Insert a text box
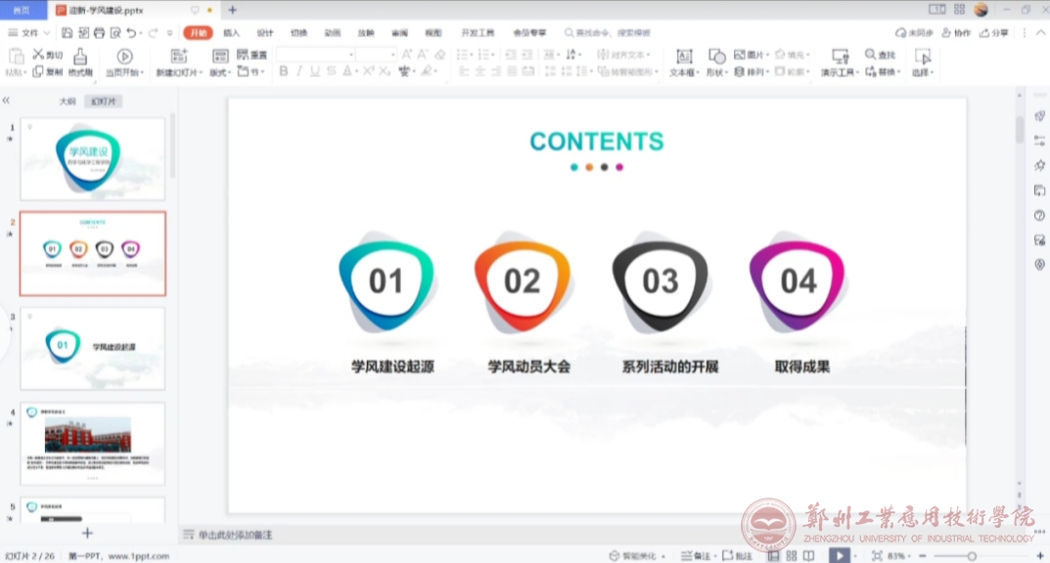Image resolution: width=1050 pixels, height=563 pixels. (x=683, y=57)
